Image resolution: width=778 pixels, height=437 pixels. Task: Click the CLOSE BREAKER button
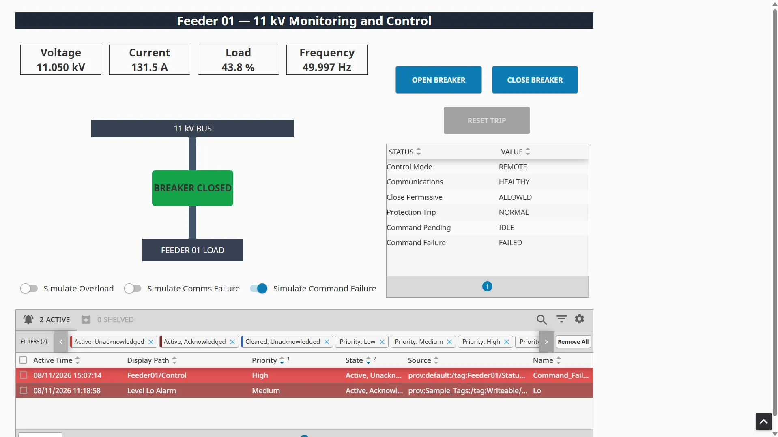point(535,80)
